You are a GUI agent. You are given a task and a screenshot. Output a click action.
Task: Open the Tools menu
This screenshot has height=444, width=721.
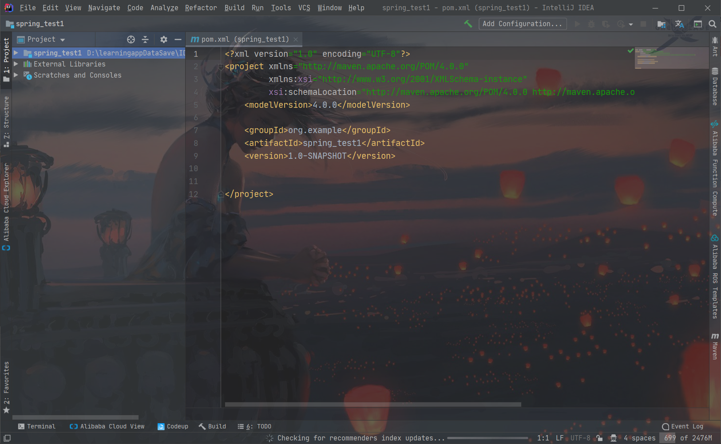281,8
